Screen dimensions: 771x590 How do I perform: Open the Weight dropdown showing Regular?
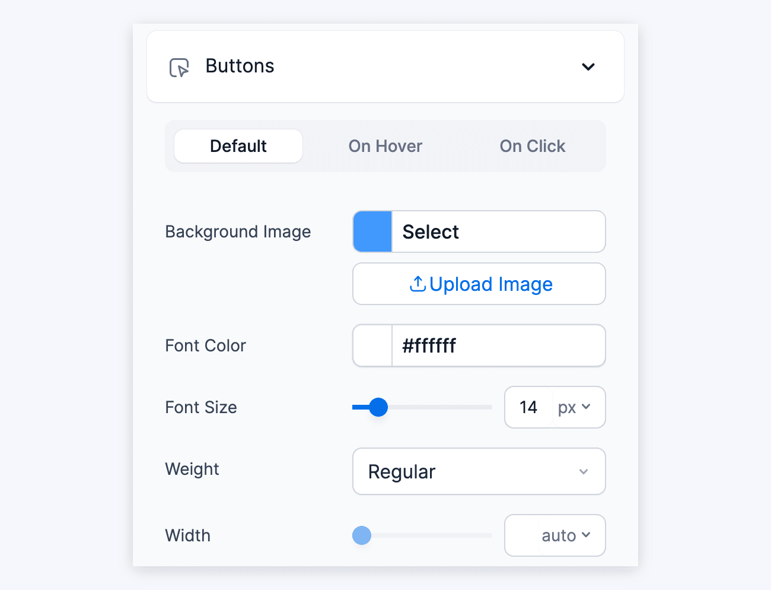pyautogui.click(x=479, y=471)
